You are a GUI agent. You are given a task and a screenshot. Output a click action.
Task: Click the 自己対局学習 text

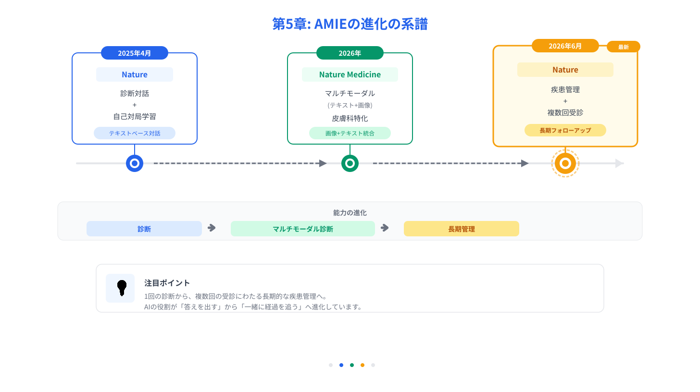(135, 116)
